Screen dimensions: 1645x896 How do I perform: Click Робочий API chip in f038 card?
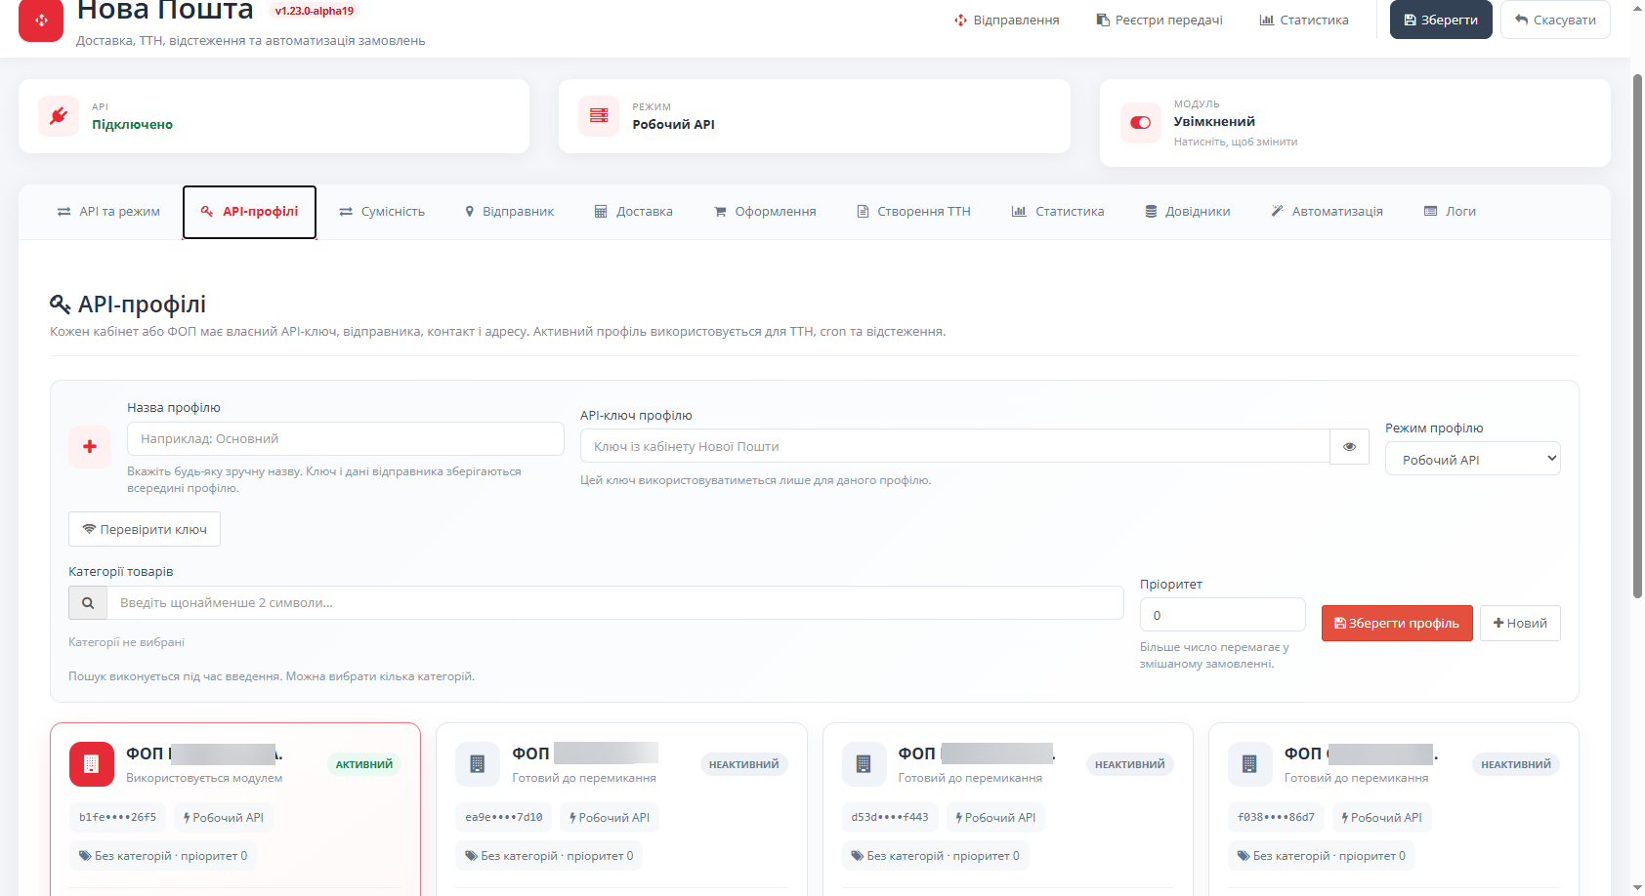[x=1381, y=818]
